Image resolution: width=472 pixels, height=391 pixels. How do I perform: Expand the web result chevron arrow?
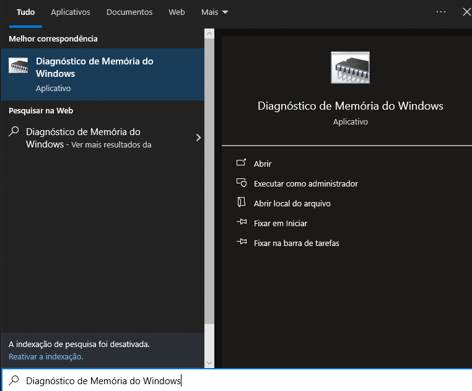(198, 138)
